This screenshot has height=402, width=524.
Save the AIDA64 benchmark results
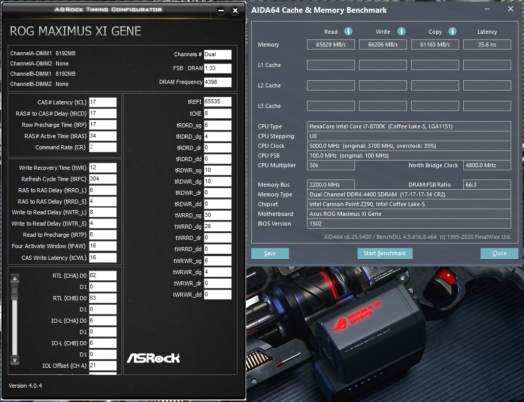pos(270,253)
